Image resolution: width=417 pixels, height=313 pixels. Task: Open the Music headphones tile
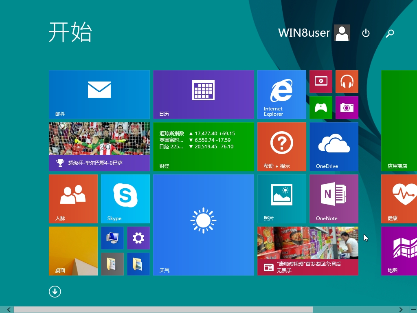tap(347, 82)
